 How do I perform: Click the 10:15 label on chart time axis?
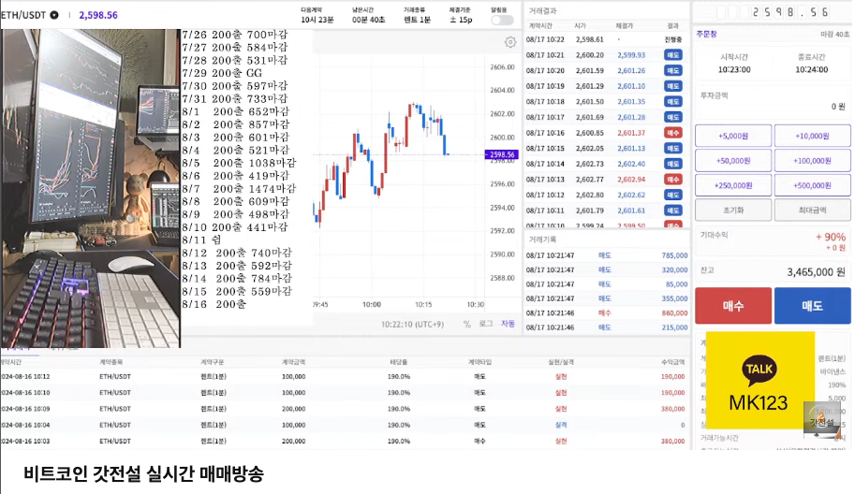(x=423, y=304)
